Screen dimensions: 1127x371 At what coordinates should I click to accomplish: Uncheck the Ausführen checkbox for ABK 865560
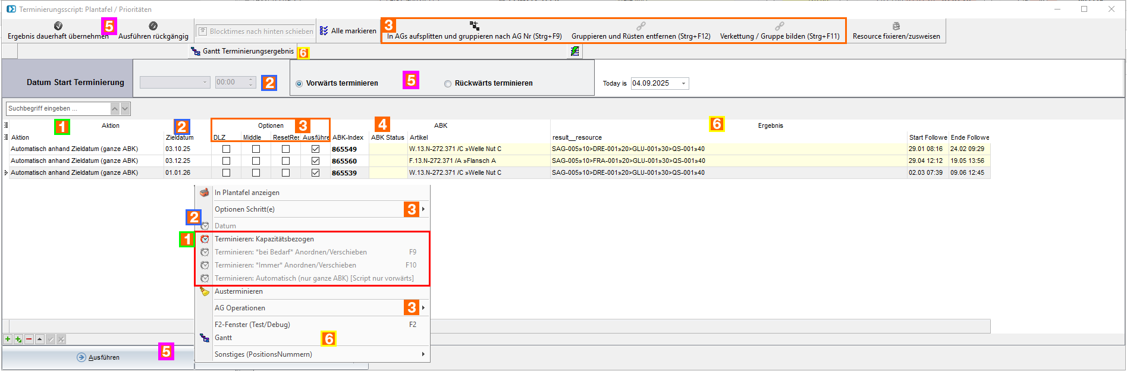(315, 161)
